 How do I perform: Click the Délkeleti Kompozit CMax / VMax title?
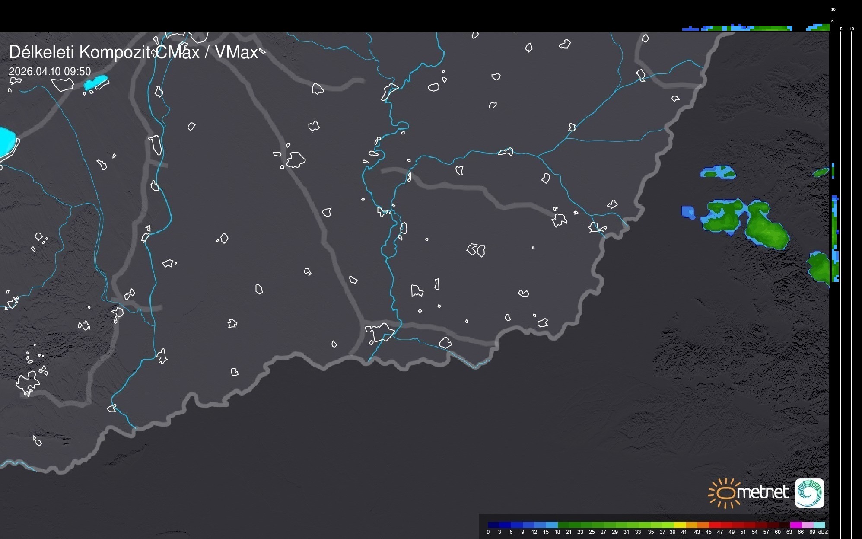click(x=133, y=52)
